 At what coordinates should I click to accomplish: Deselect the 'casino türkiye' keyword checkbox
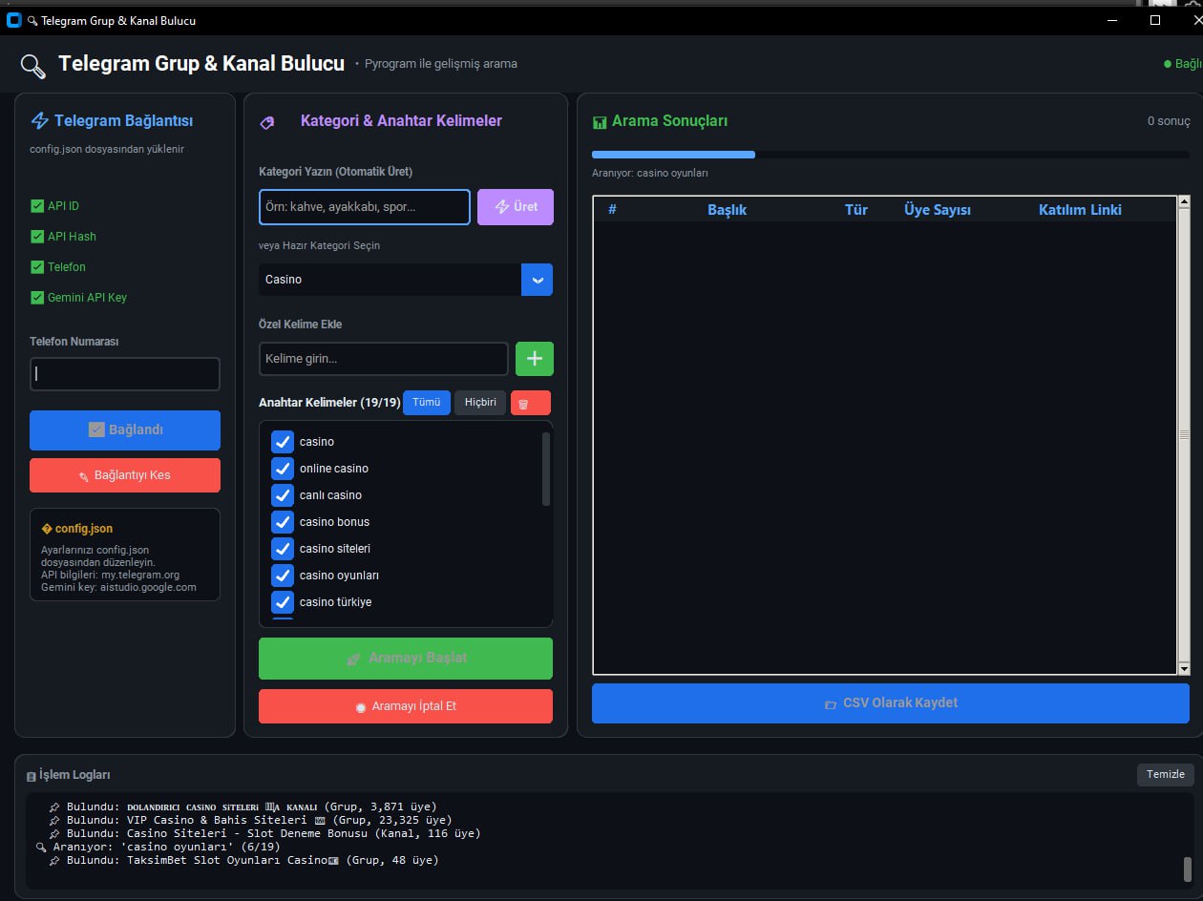click(x=282, y=602)
